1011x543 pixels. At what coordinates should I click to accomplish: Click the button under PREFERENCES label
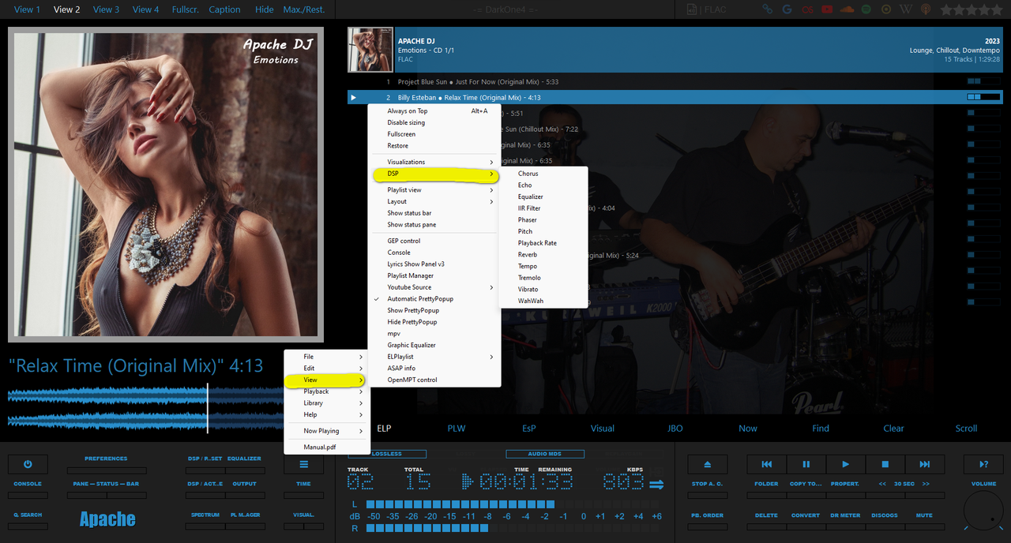coord(106,470)
